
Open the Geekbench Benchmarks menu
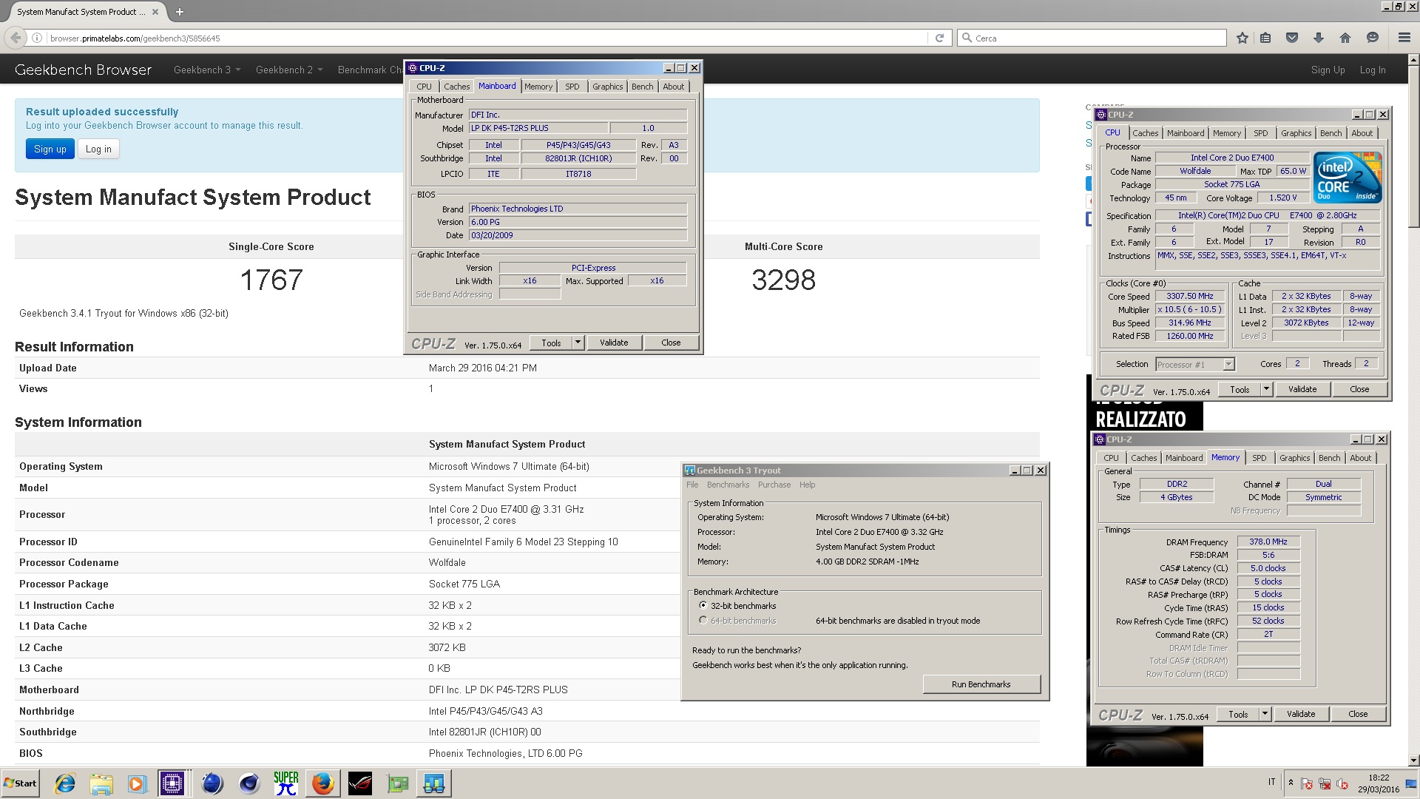(x=728, y=485)
